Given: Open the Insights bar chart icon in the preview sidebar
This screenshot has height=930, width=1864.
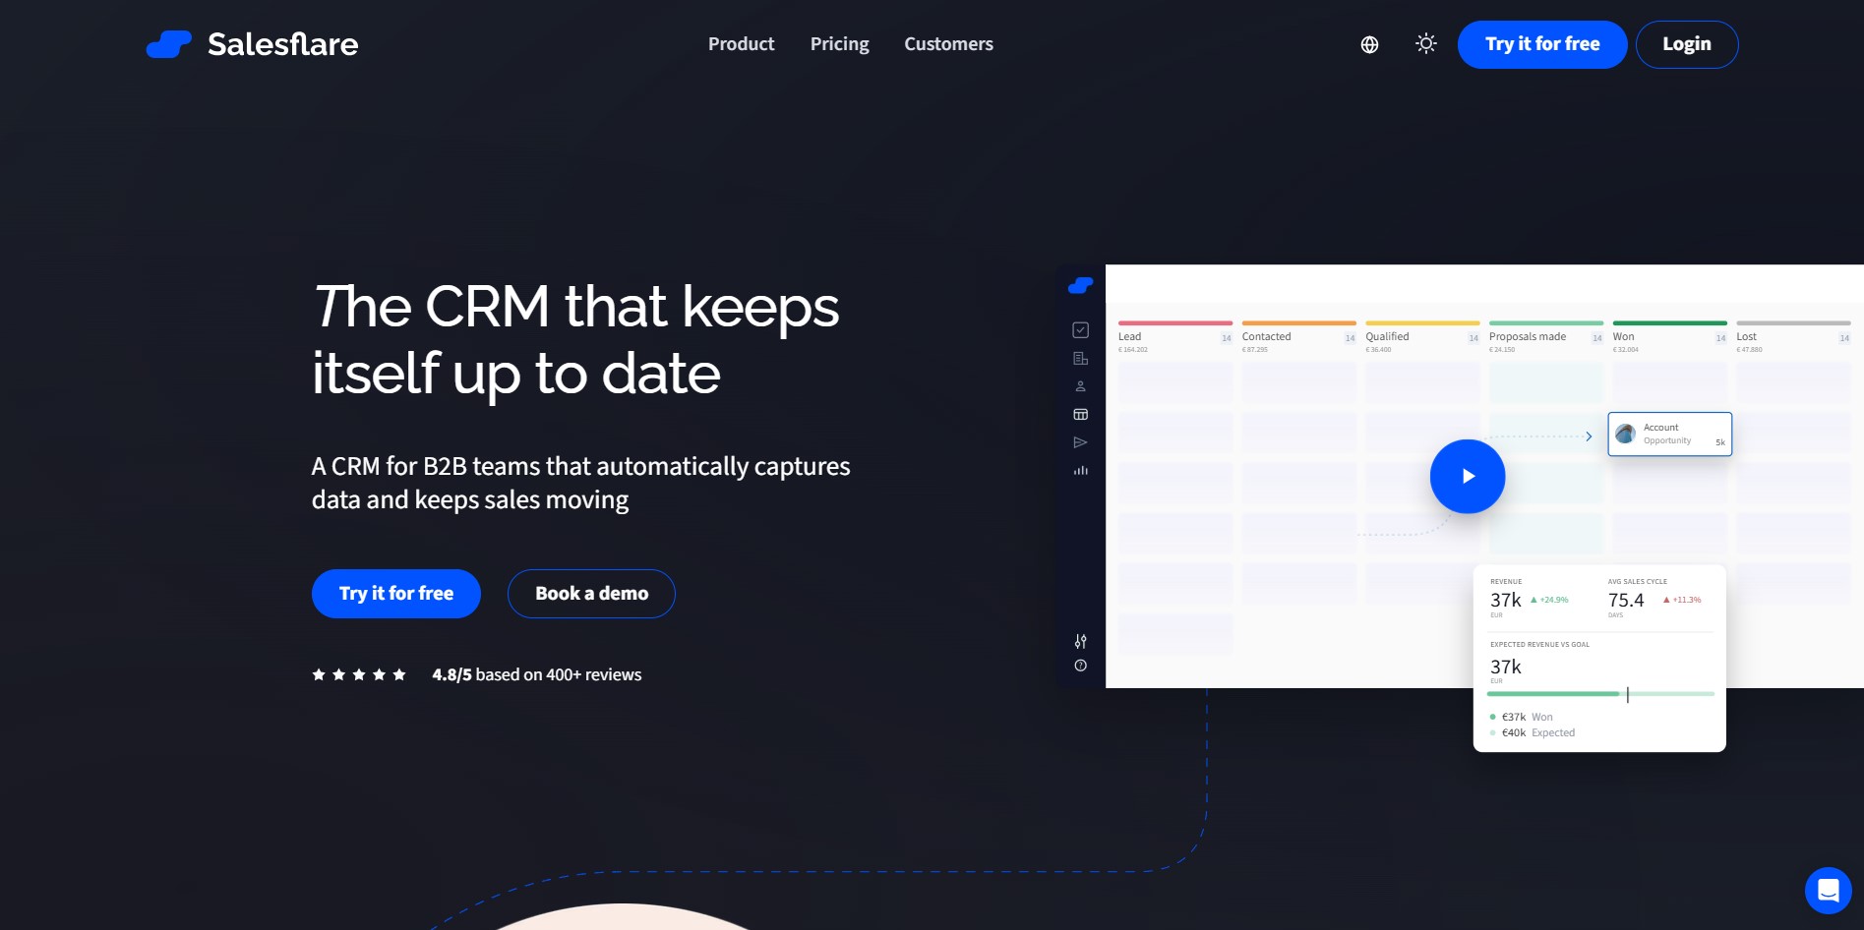Looking at the screenshot, I should (x=1081, y=471).
